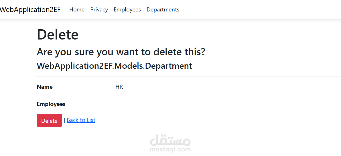The height and width of the screenshot is (156, 341).
Task: Click the WebApplication2EF.Models.Department subheading
Action: coord(115,66)
